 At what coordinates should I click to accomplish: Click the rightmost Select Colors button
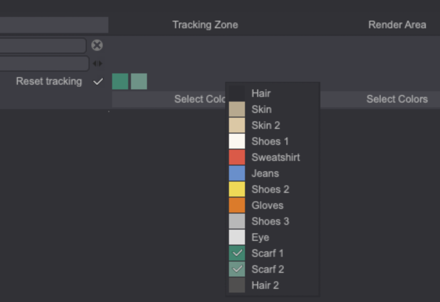[x=397, y=99]
